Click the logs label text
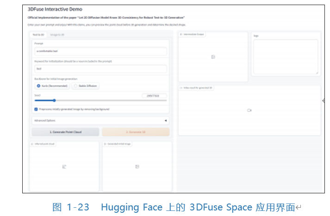Viewport: 330px width, 216px height. 256,36
